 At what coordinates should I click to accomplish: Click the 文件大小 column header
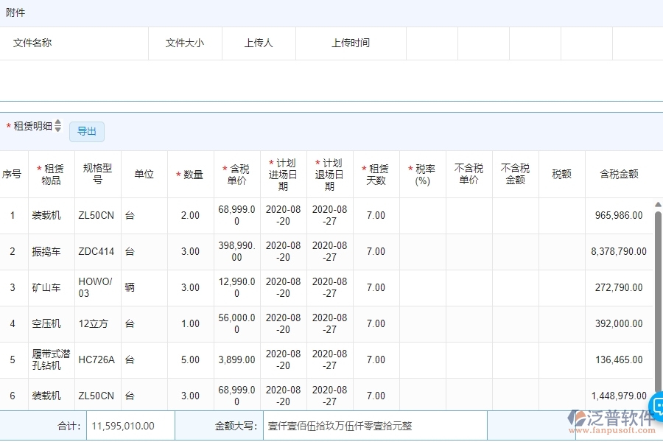point(185,43)
